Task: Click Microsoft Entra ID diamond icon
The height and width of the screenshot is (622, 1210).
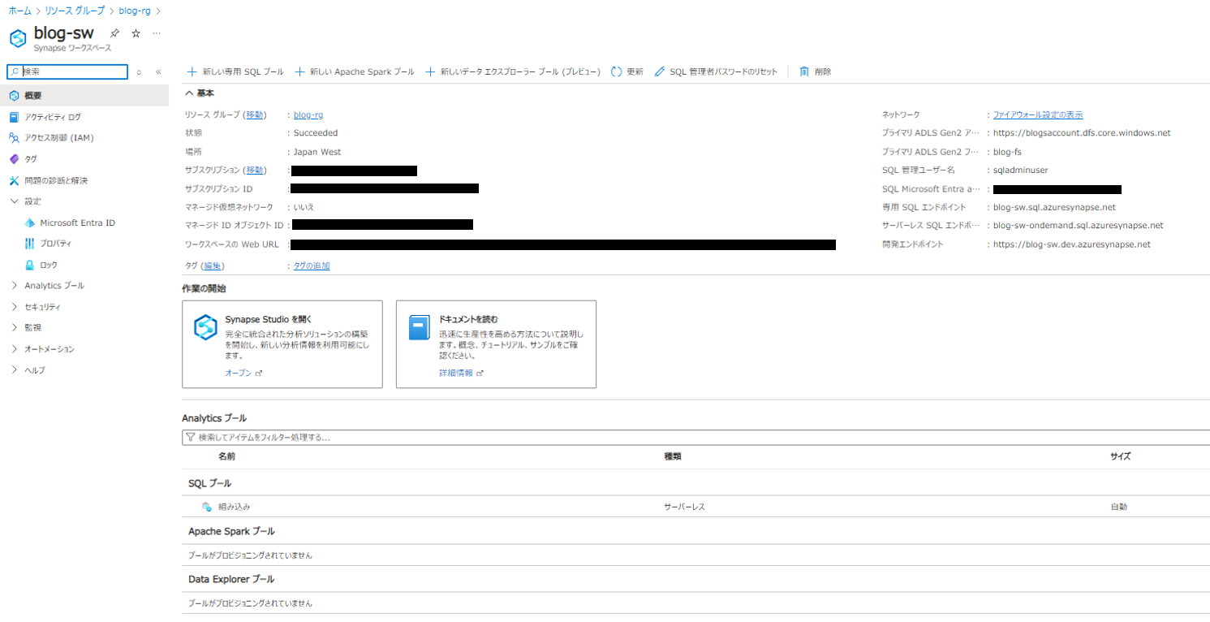Action: pos(30,222)
